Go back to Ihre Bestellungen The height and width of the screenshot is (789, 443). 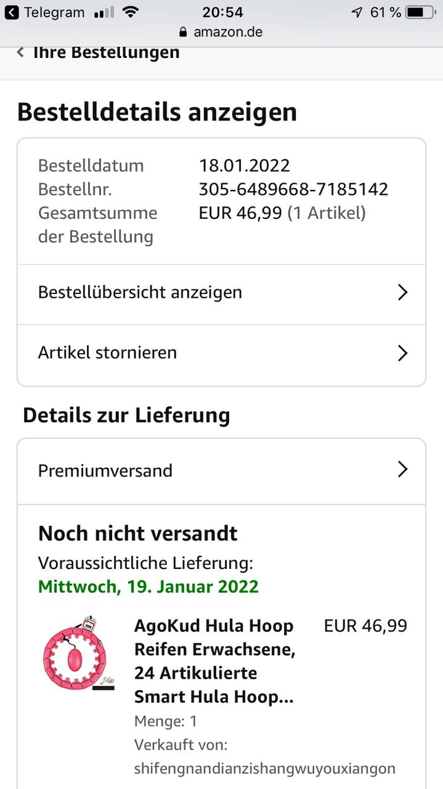click(106, 52)
